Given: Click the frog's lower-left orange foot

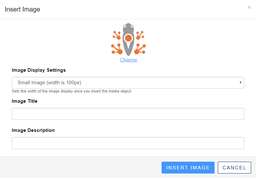Looking at the screenshot, I should click(117, 49).
